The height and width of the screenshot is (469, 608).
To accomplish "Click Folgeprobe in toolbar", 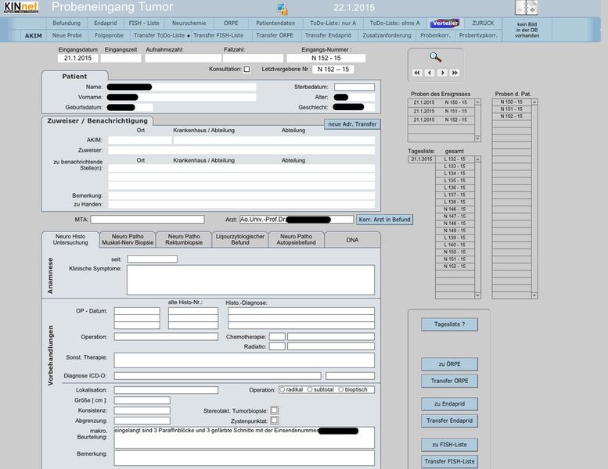I will pyautogui.click(x=109, y=35).
